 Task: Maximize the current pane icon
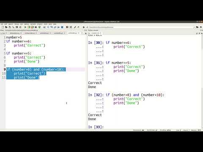(x=67, y=27)
